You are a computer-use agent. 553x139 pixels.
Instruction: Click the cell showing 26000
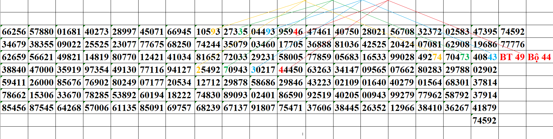(x=42, y=82)
